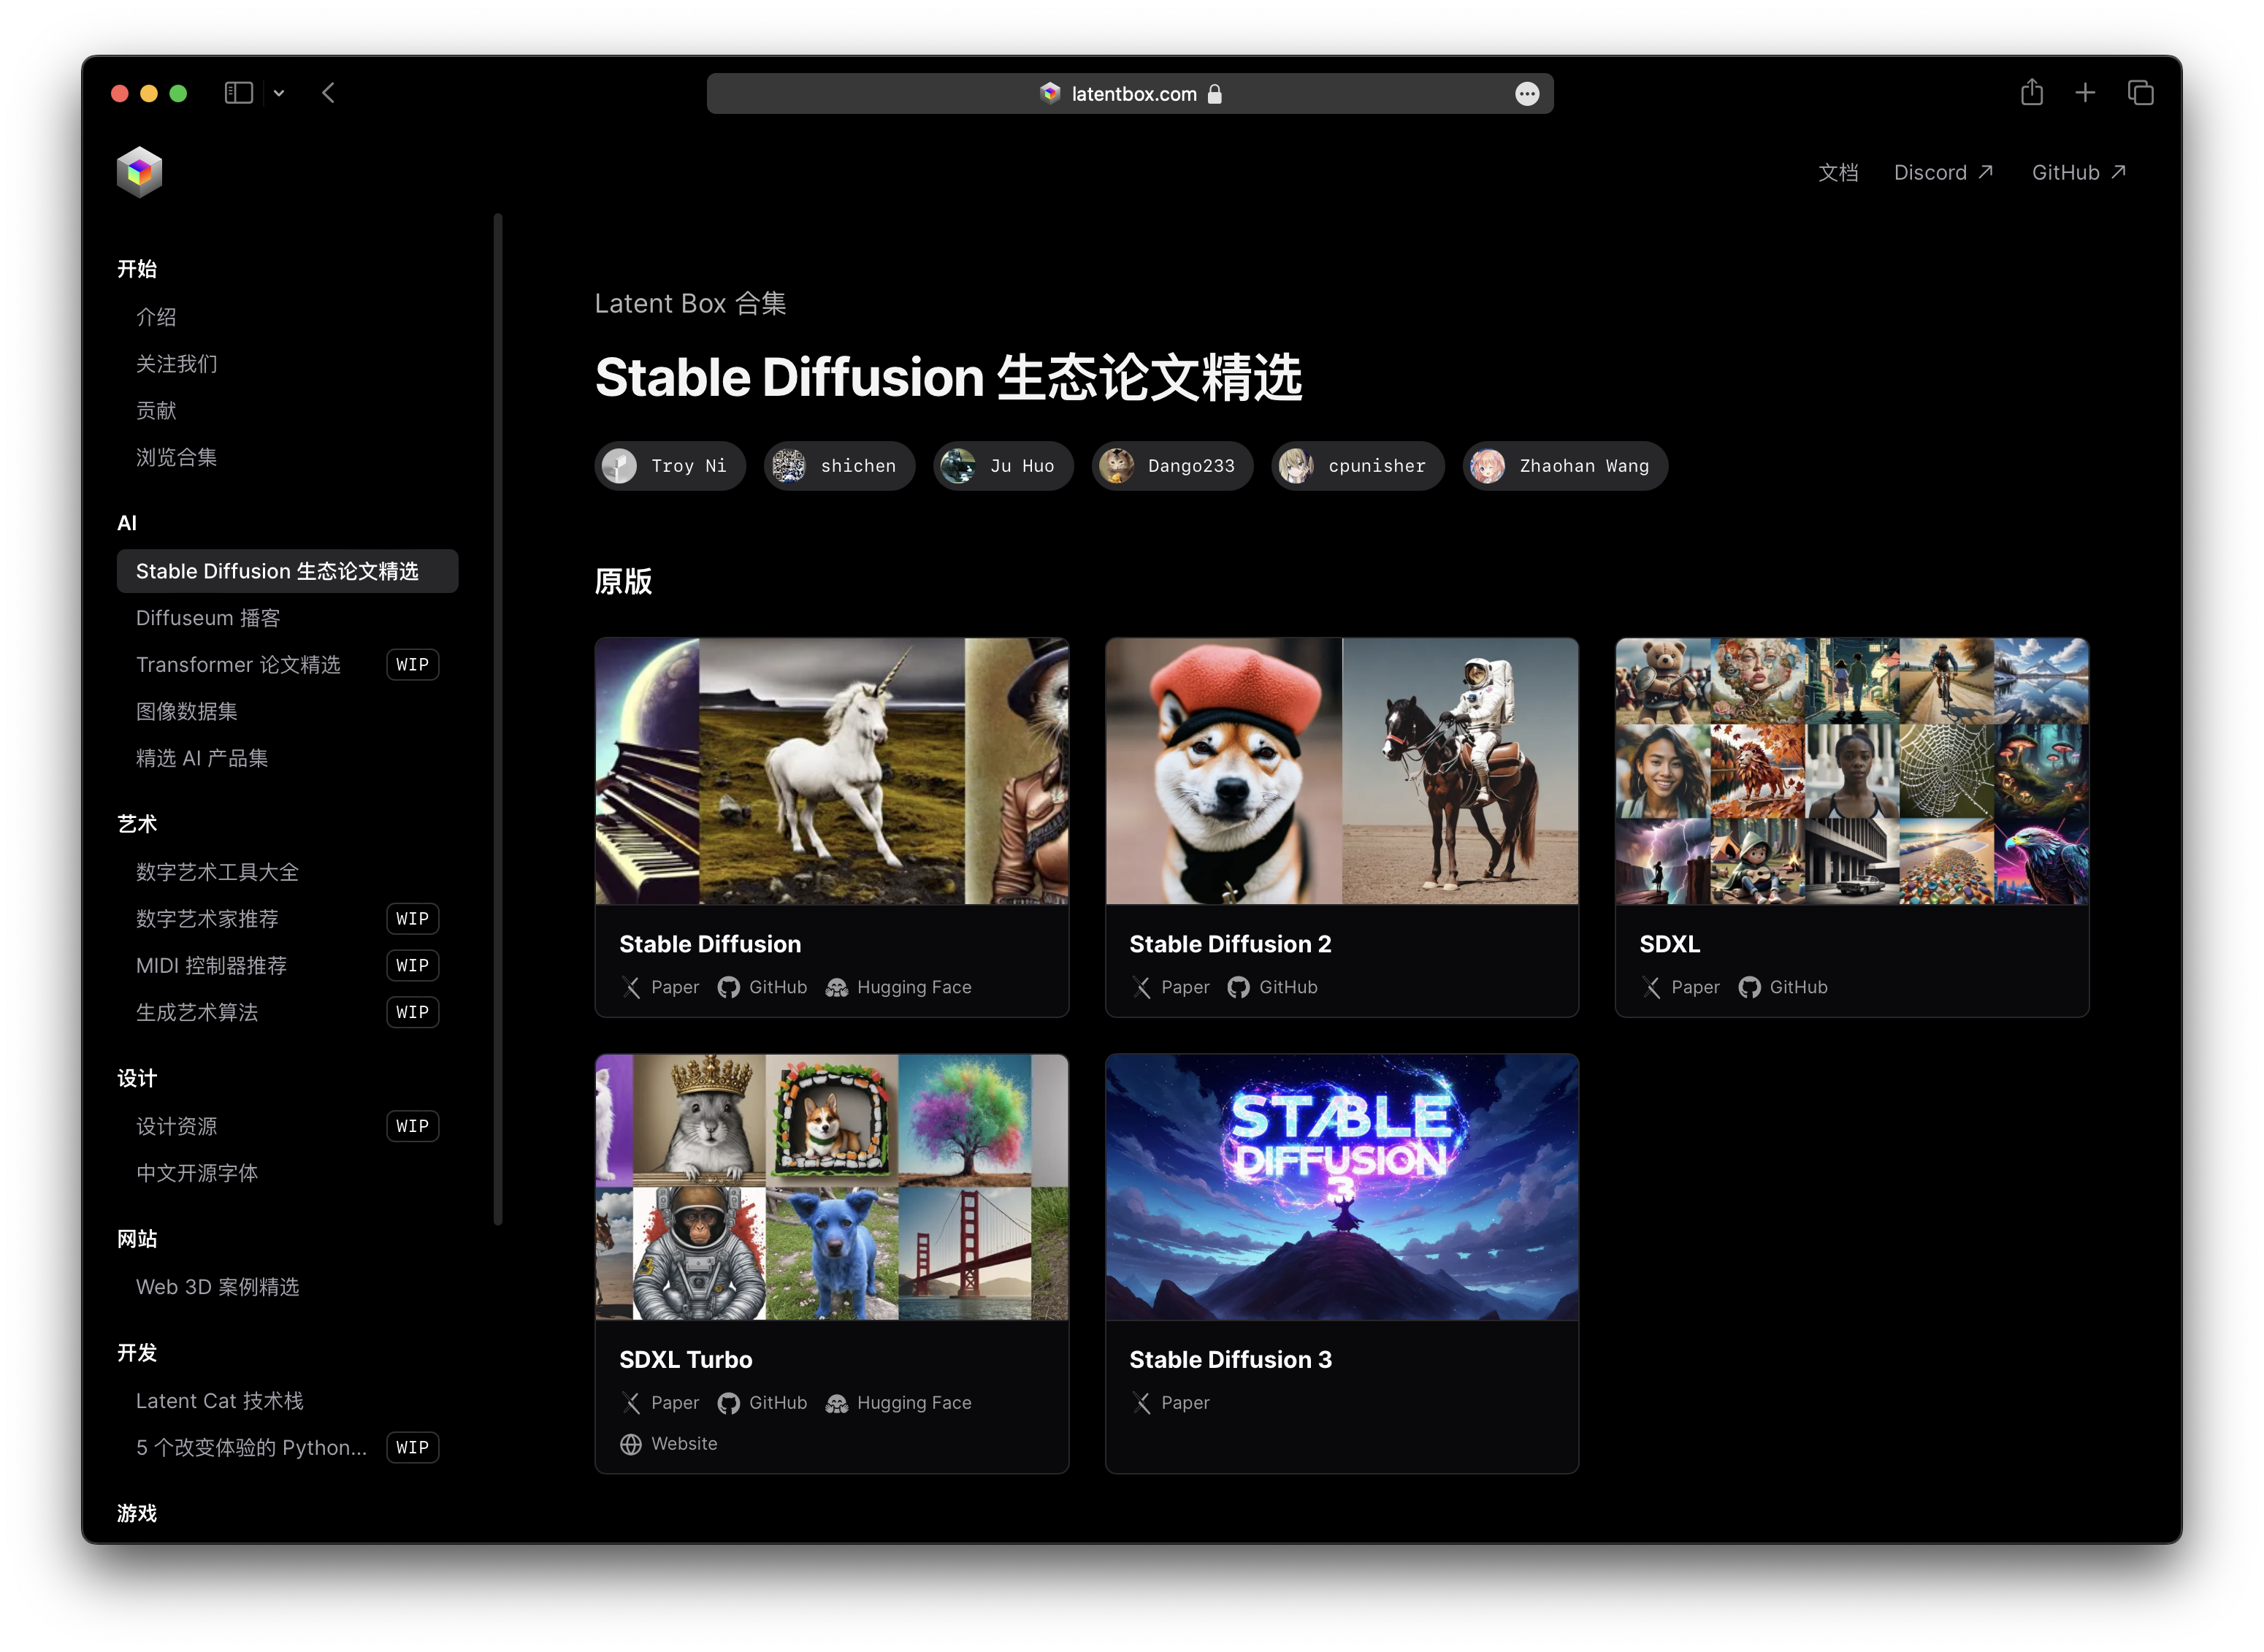Open the SDXL Turbo card thumbnail
This screenshot has width=2264, height=1652.
click(831, 1187)
